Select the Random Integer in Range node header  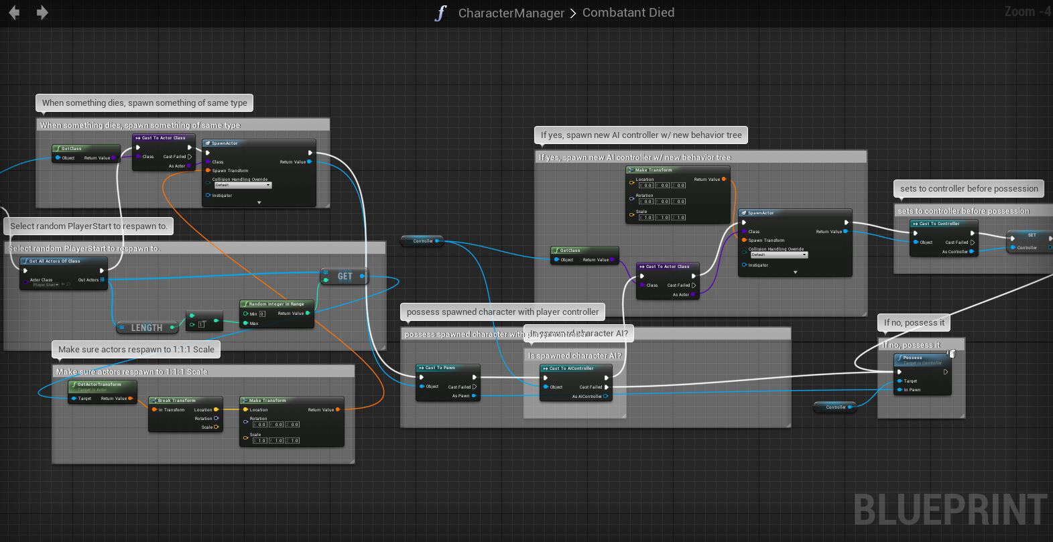click(x=277, y=303)
